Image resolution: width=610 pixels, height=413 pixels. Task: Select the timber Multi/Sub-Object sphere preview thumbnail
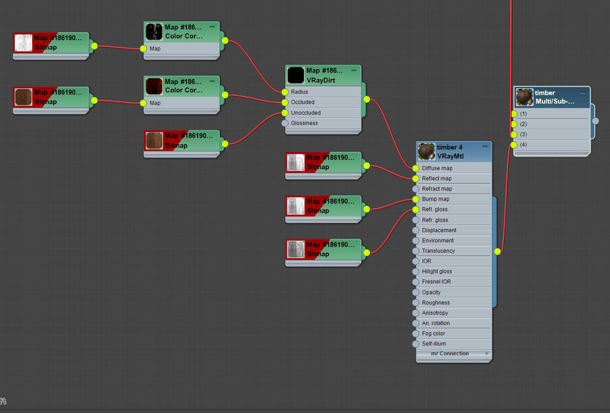[524, 97]
